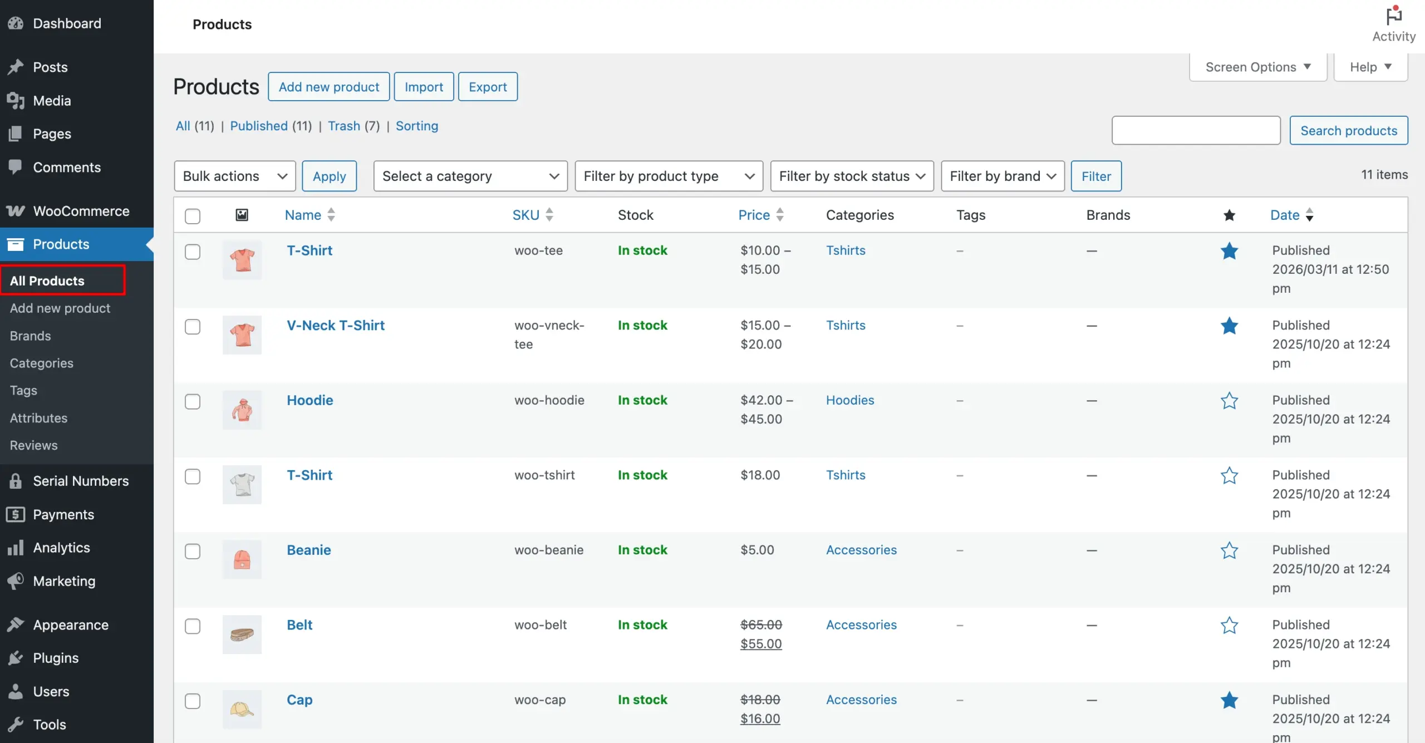
Task: Sort products by SKU column
Action: 533,215
